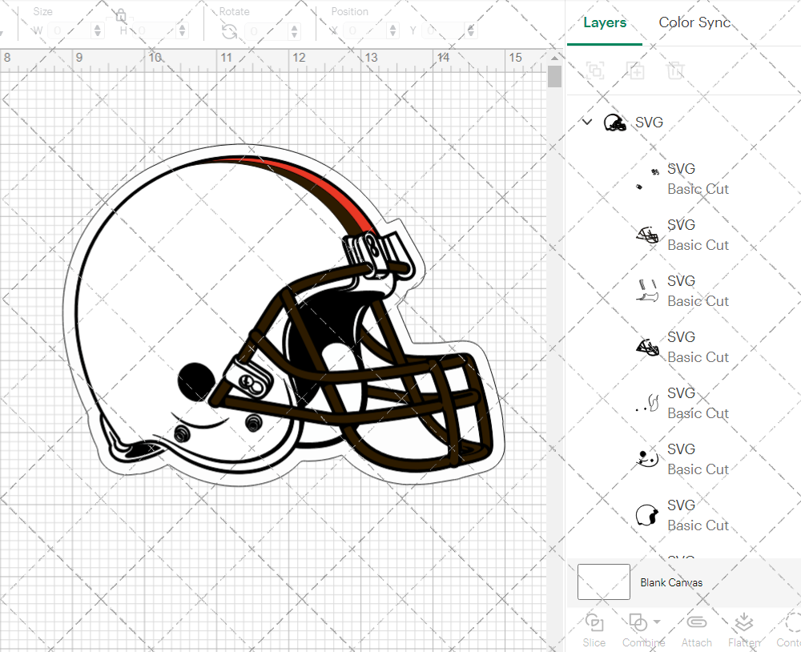Screen dimensions: 801x652
Task: Click the Attach tool
Action: click(696, 630)
